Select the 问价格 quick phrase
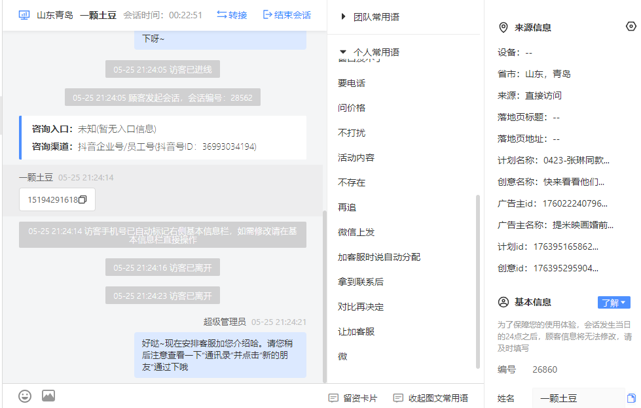Screen dimensions: 641x408 (352, 109)
